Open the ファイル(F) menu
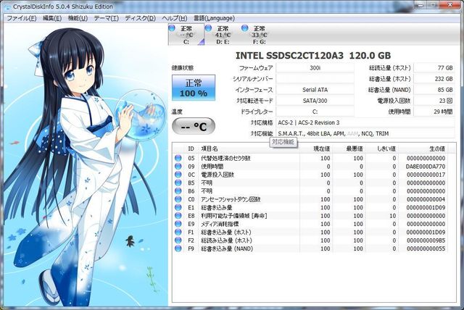This screenshot has width=464, height=310. [x=21, y=18]
